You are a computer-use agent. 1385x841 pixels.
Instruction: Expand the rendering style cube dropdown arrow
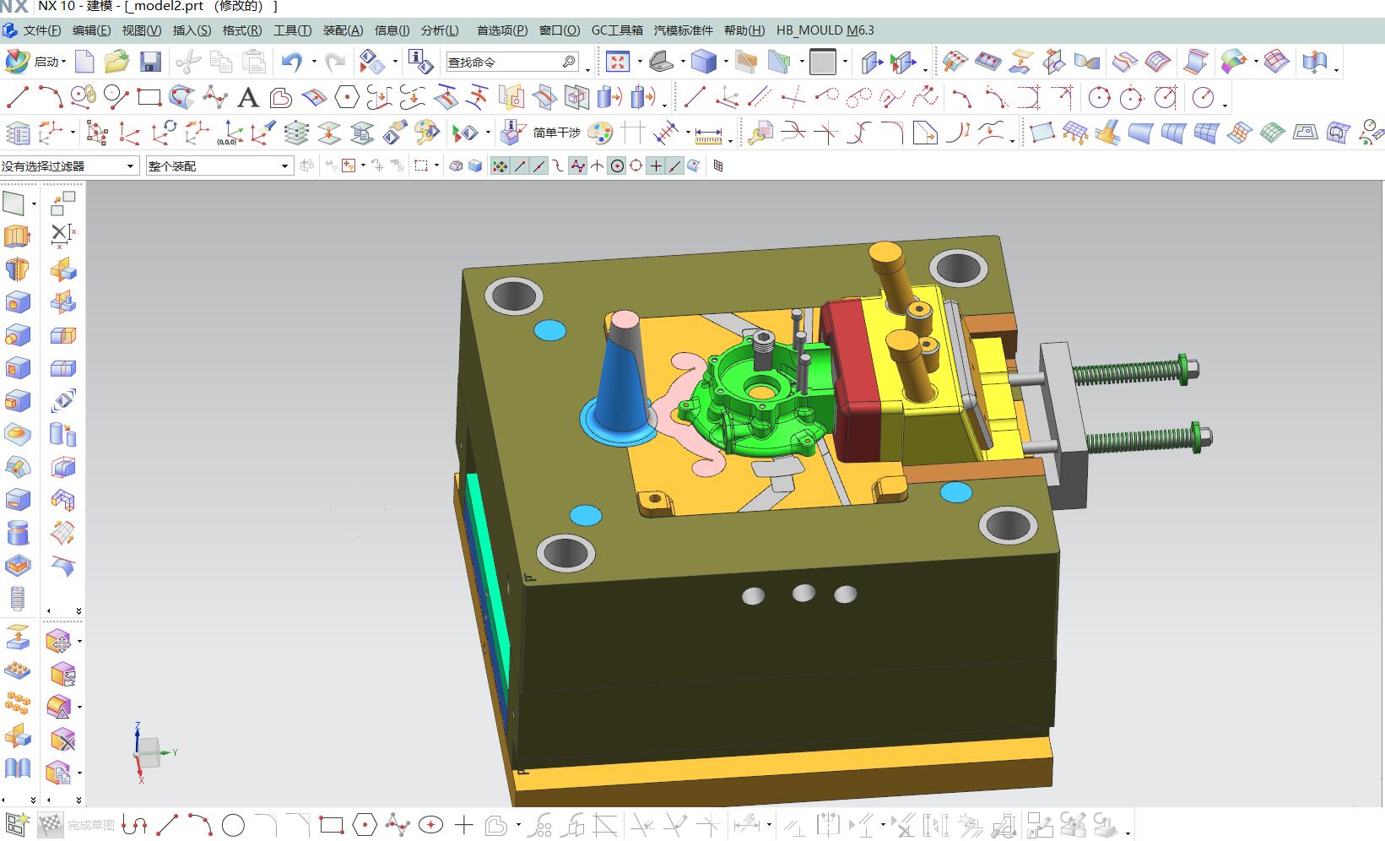pos(726,62)
